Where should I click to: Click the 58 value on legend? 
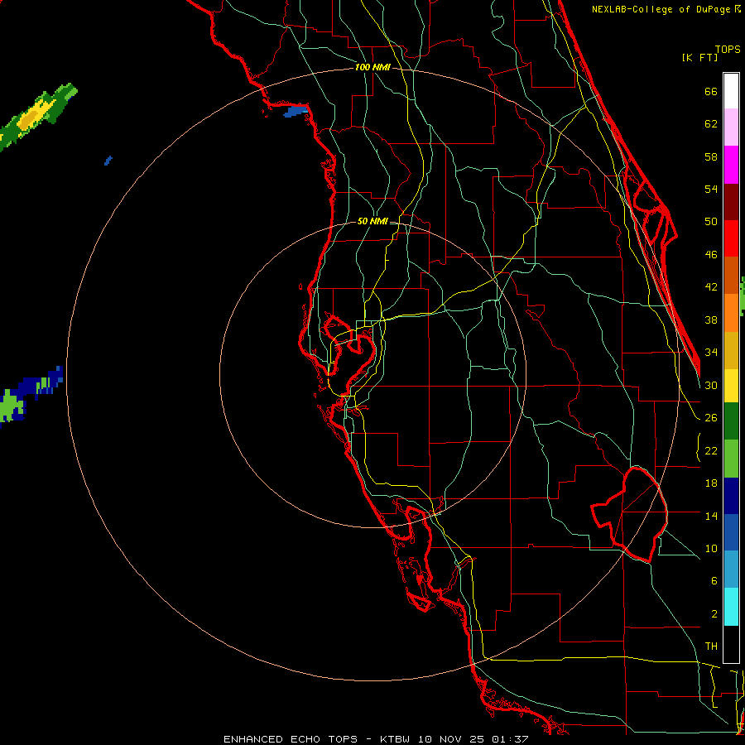(x=711, y=156)
